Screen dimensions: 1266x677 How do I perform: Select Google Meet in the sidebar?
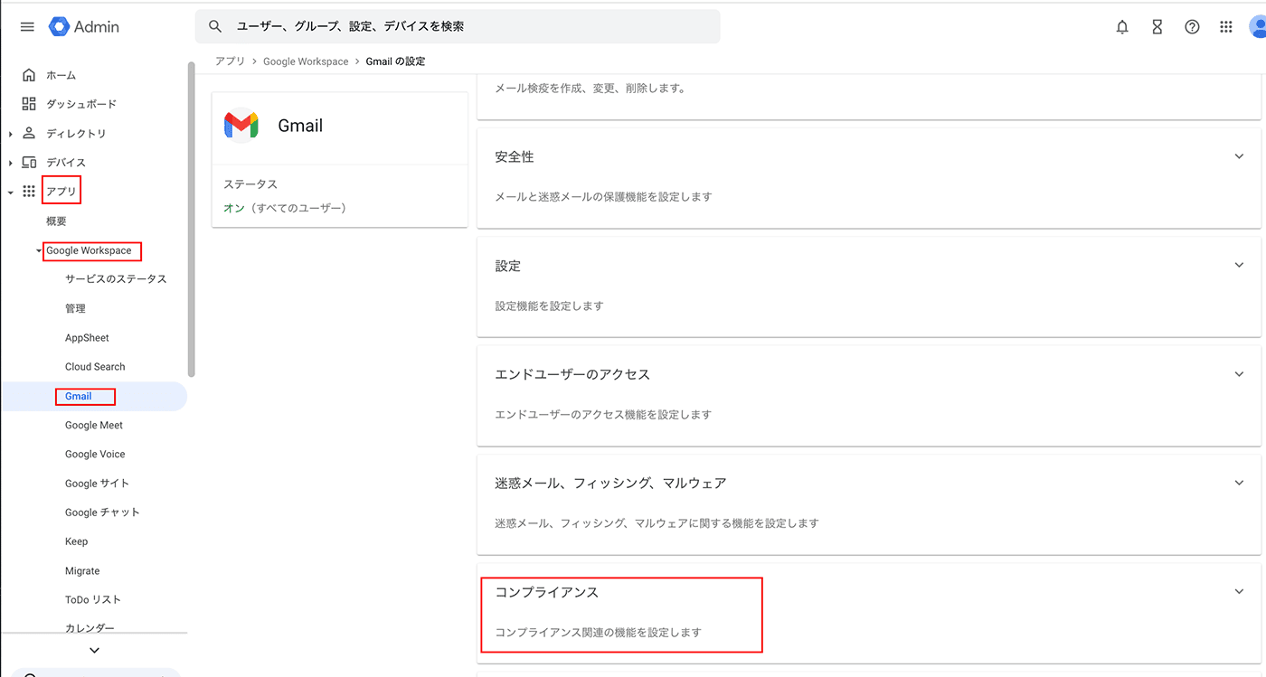tap(94, 425)
